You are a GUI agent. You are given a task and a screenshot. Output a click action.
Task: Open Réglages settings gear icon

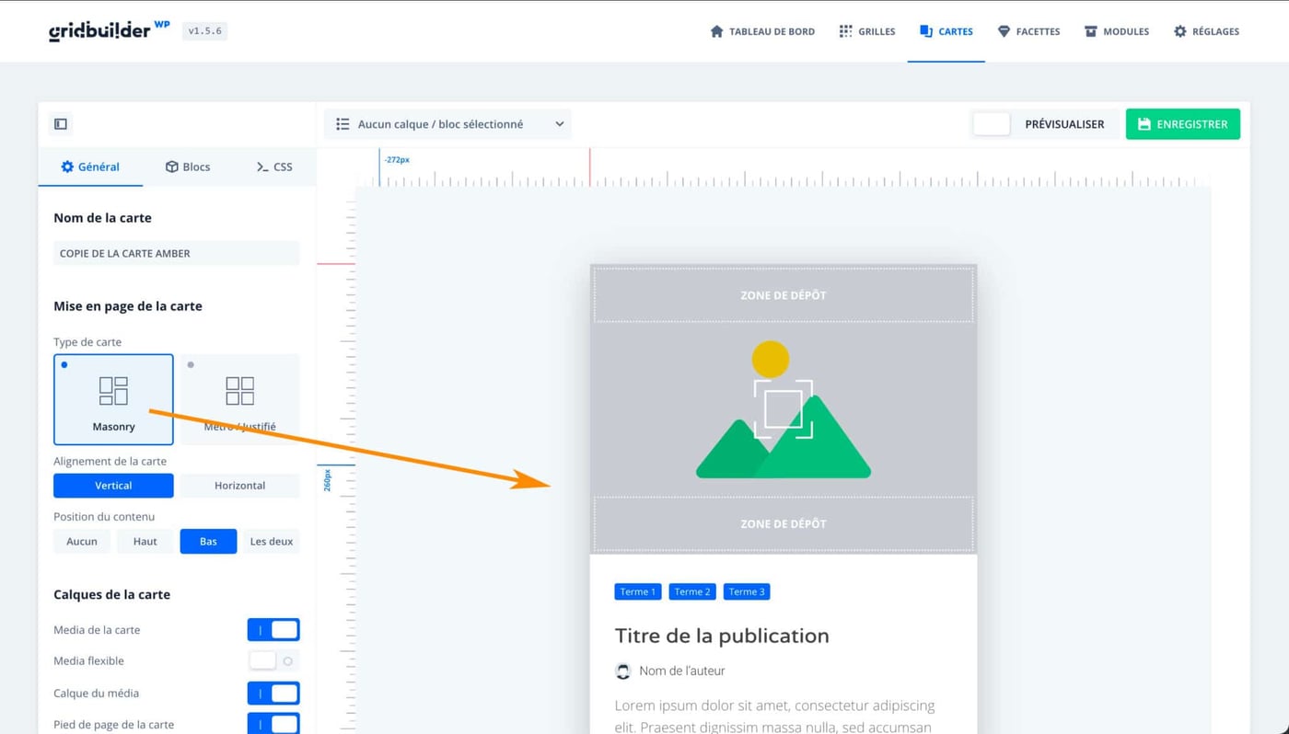pos(1179,30)
